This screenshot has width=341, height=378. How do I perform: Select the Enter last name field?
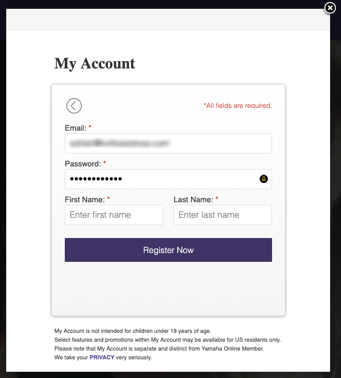[x=223, y=215]
